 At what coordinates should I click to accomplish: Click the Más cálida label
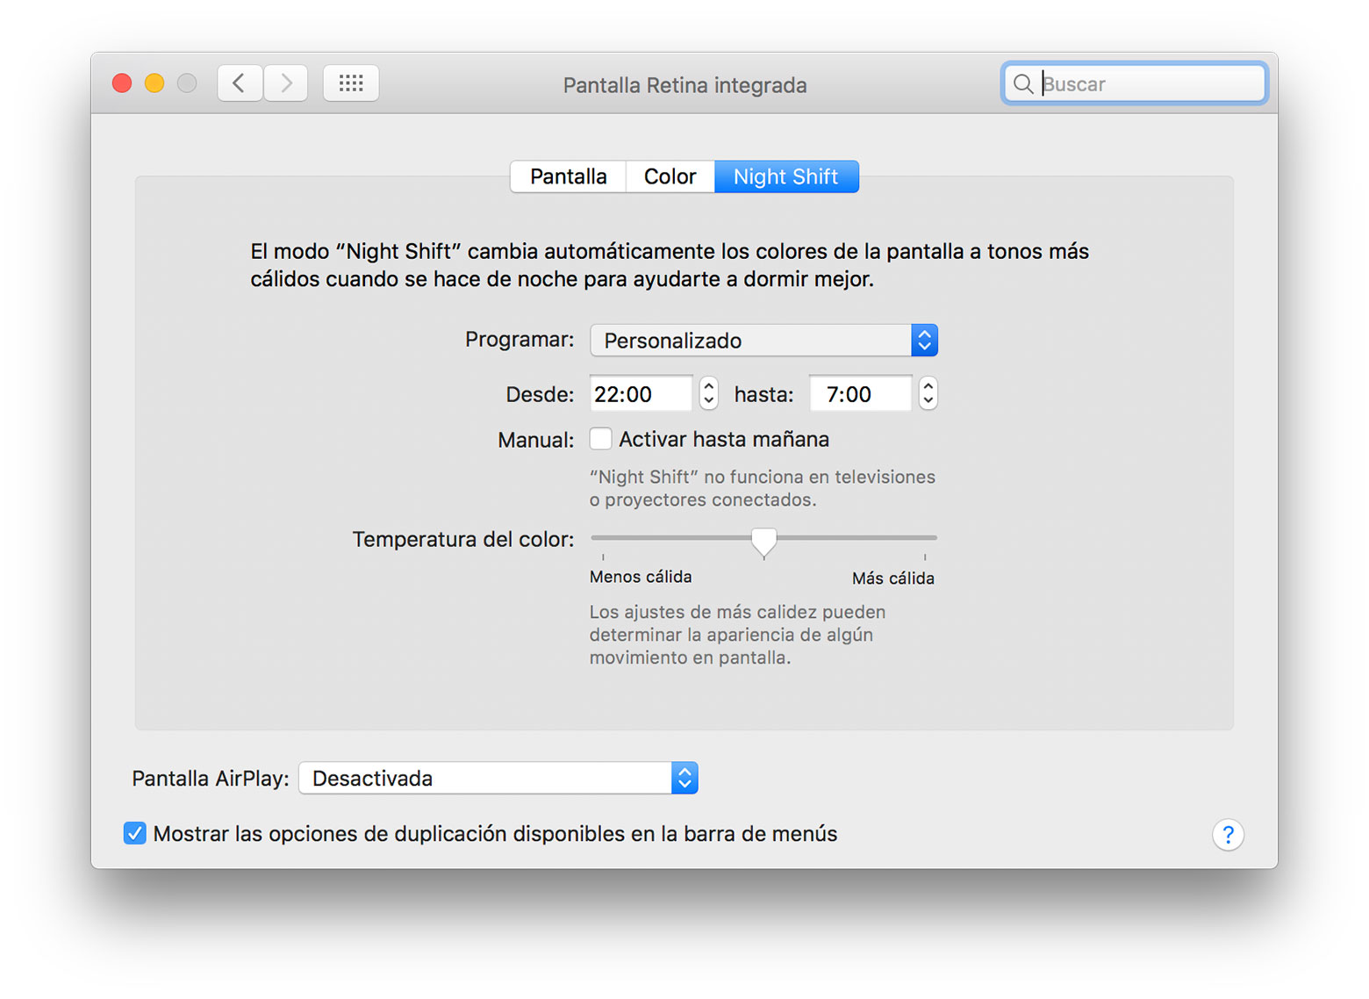coord(892,579)
